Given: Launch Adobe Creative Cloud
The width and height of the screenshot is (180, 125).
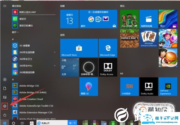Looking at the screenshot, I should click(x=34, y=99).
